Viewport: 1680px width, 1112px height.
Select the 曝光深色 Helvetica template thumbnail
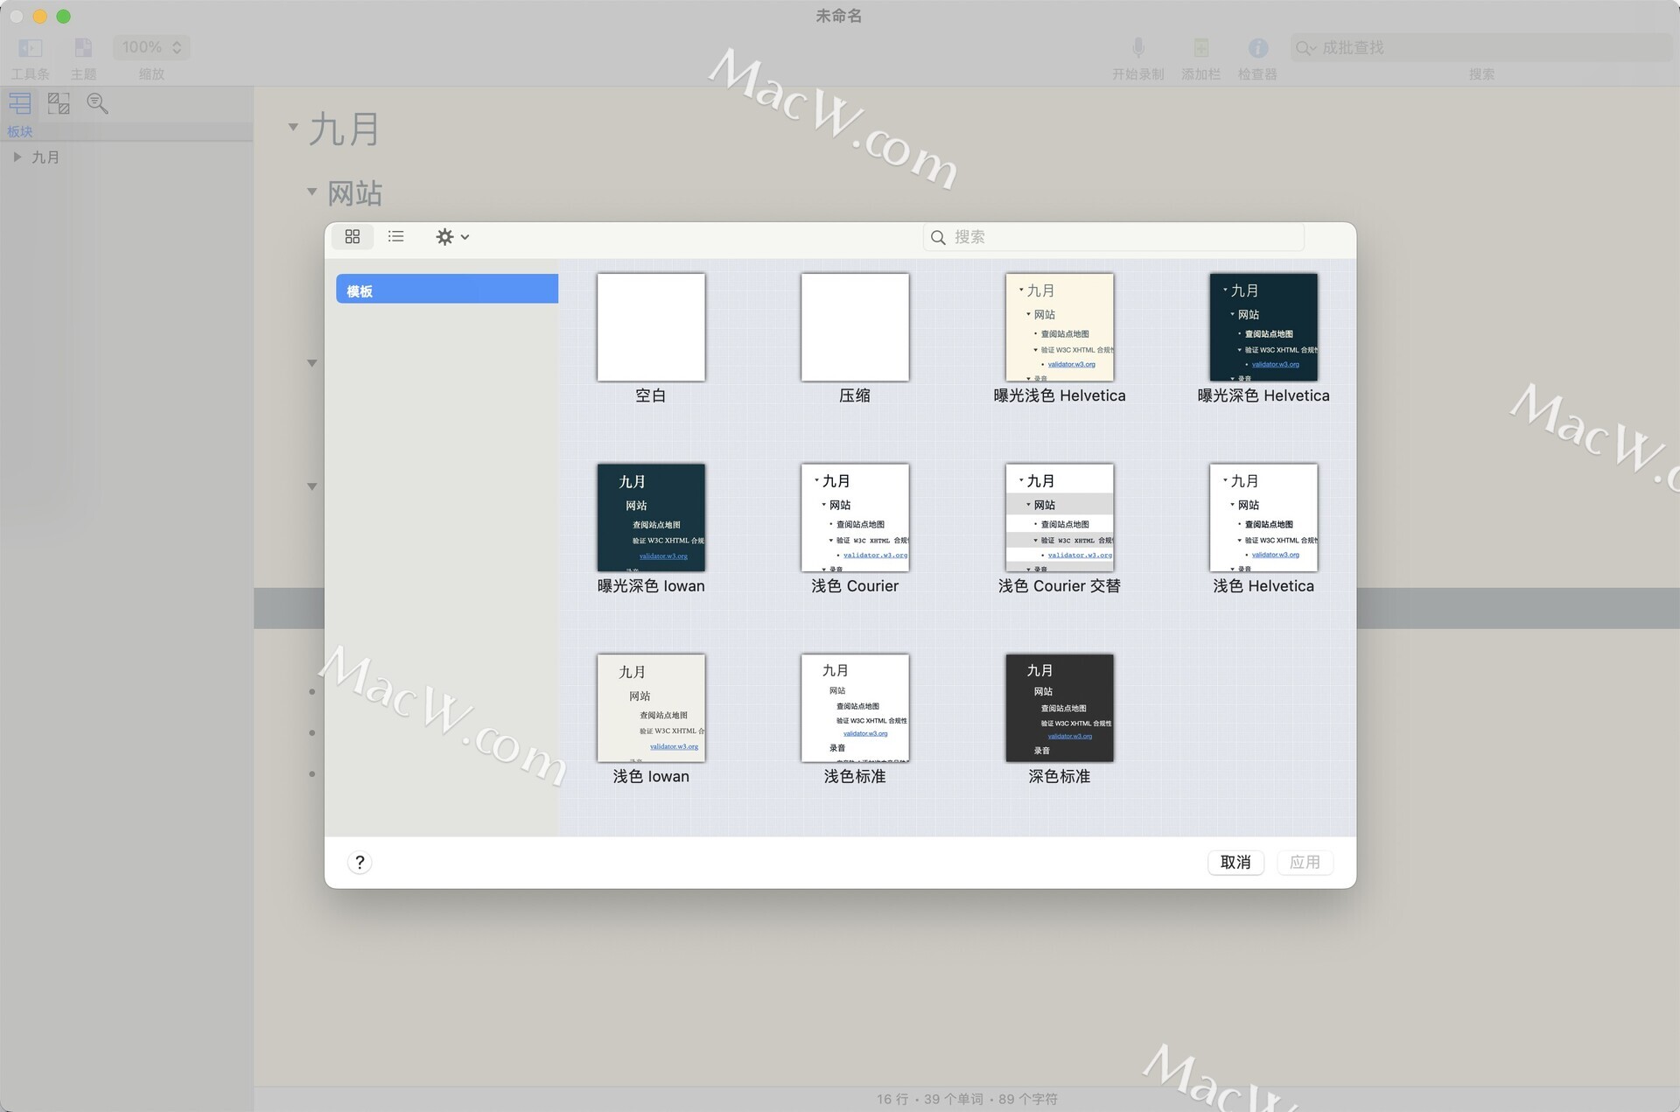point(1263,327)
